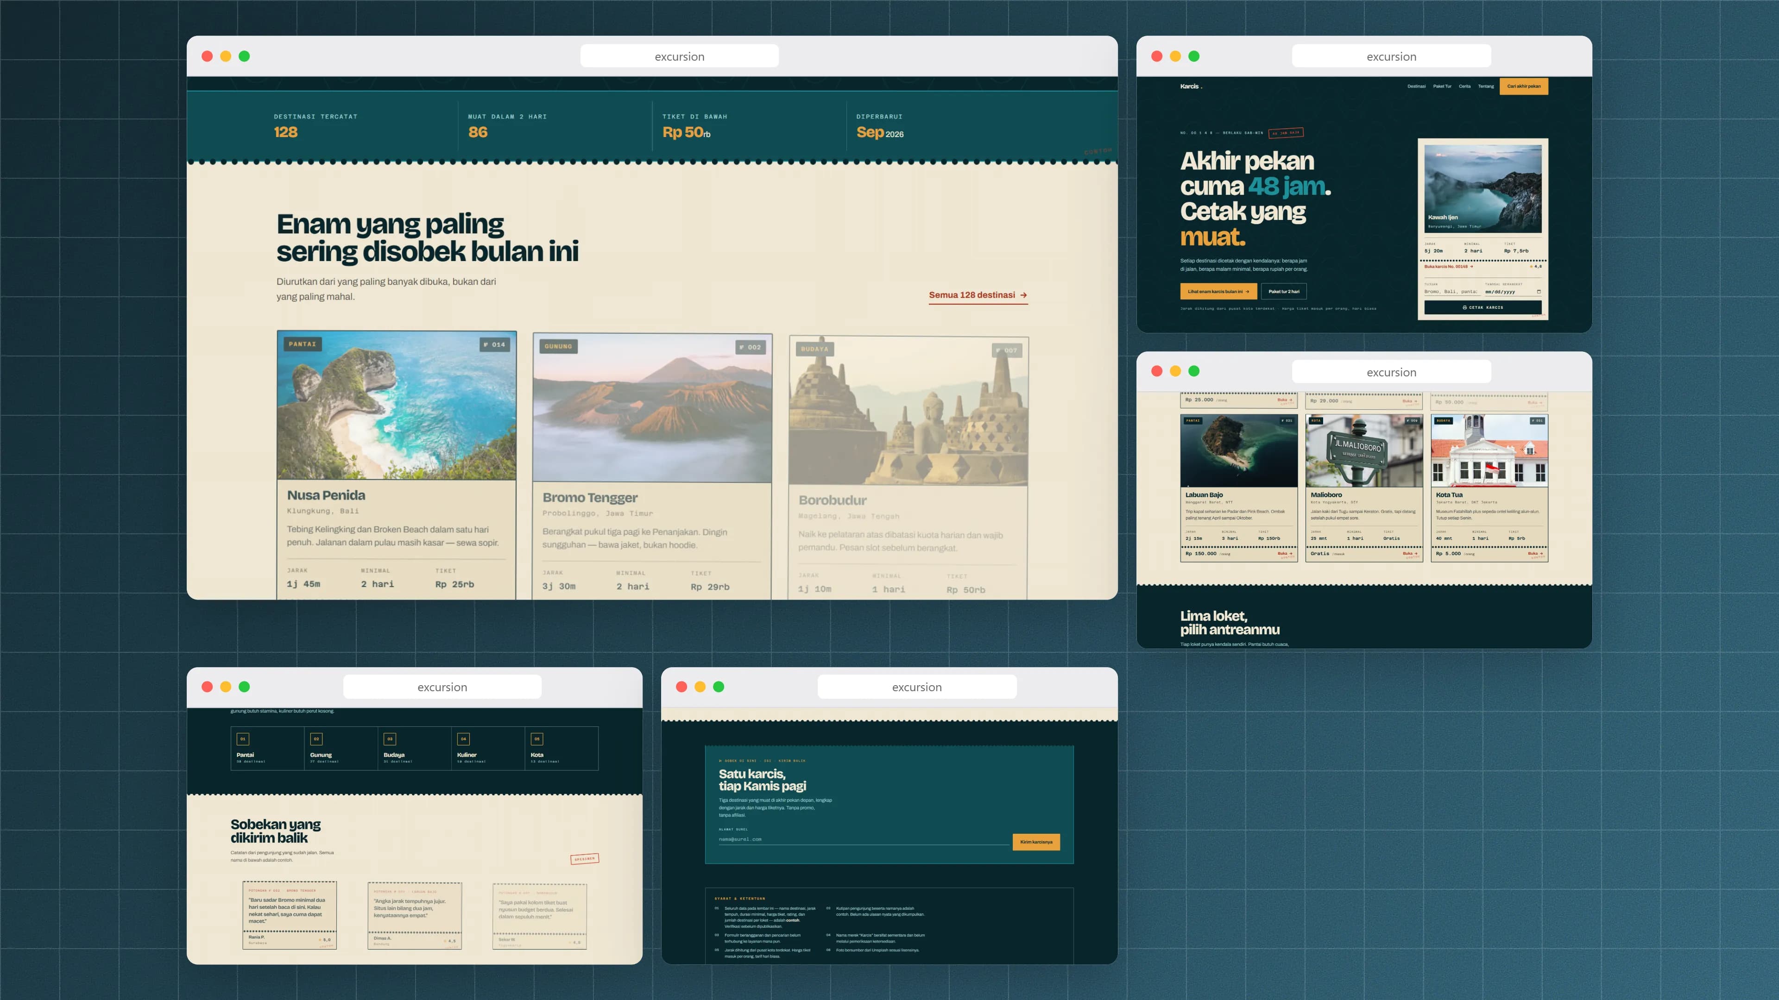1779x1000 pixels.
Task: Select the 04 Kuliner category tile
Action: point(488,748)
